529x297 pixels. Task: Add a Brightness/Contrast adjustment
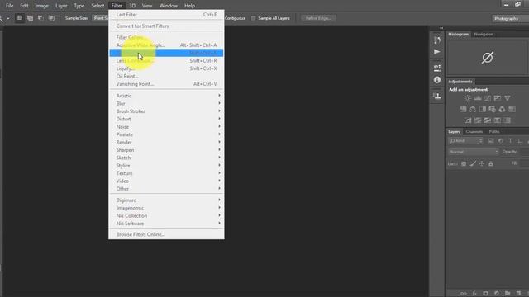[467, 98]
